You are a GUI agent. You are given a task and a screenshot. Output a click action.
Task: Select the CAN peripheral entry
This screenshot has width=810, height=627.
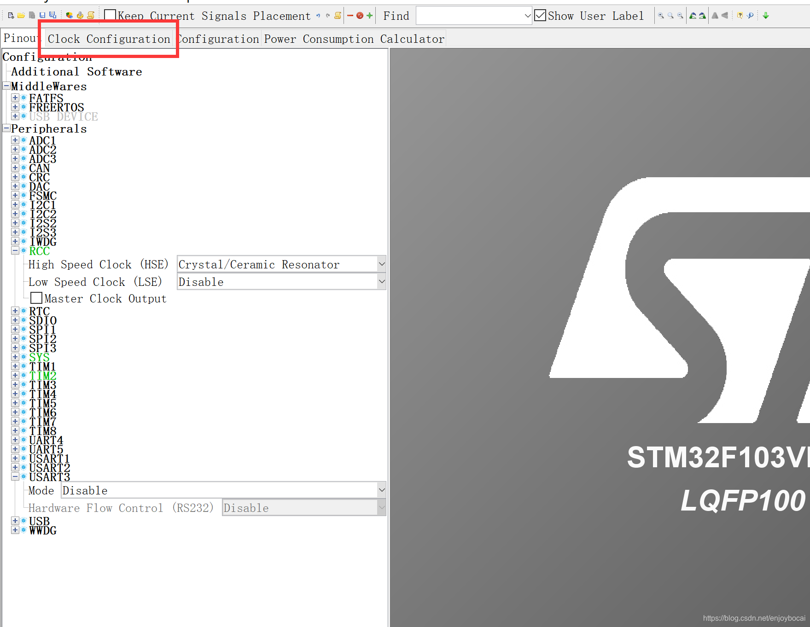click(40, 168)
